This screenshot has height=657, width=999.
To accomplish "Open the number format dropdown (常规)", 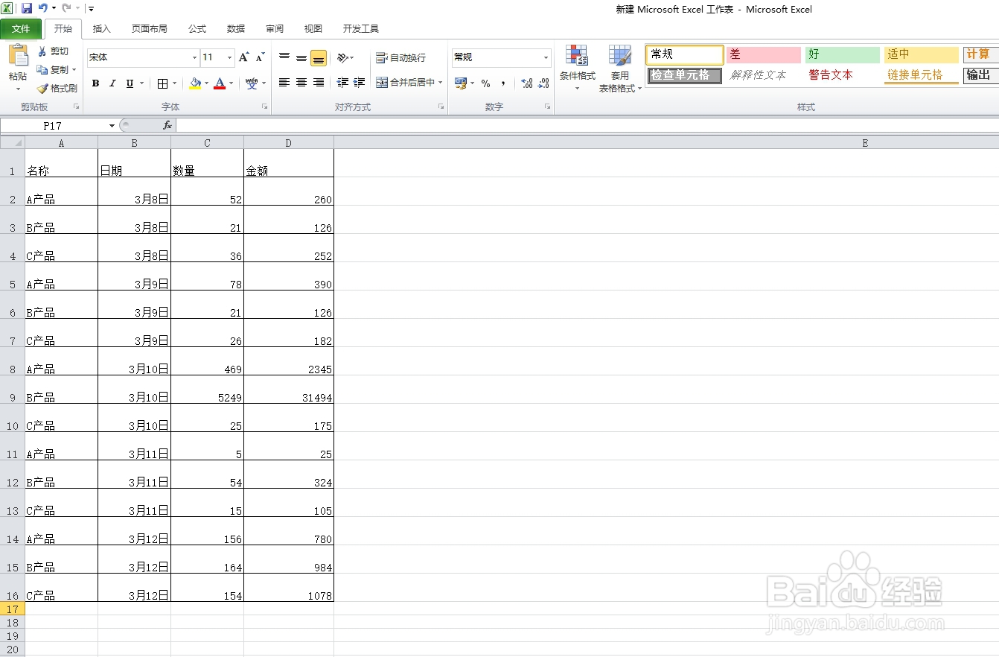I will coord(546,57).
